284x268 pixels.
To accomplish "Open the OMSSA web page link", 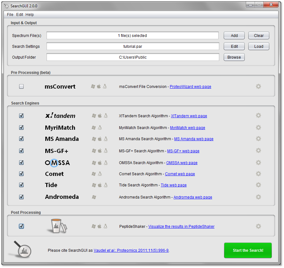I will pos(182,163).
